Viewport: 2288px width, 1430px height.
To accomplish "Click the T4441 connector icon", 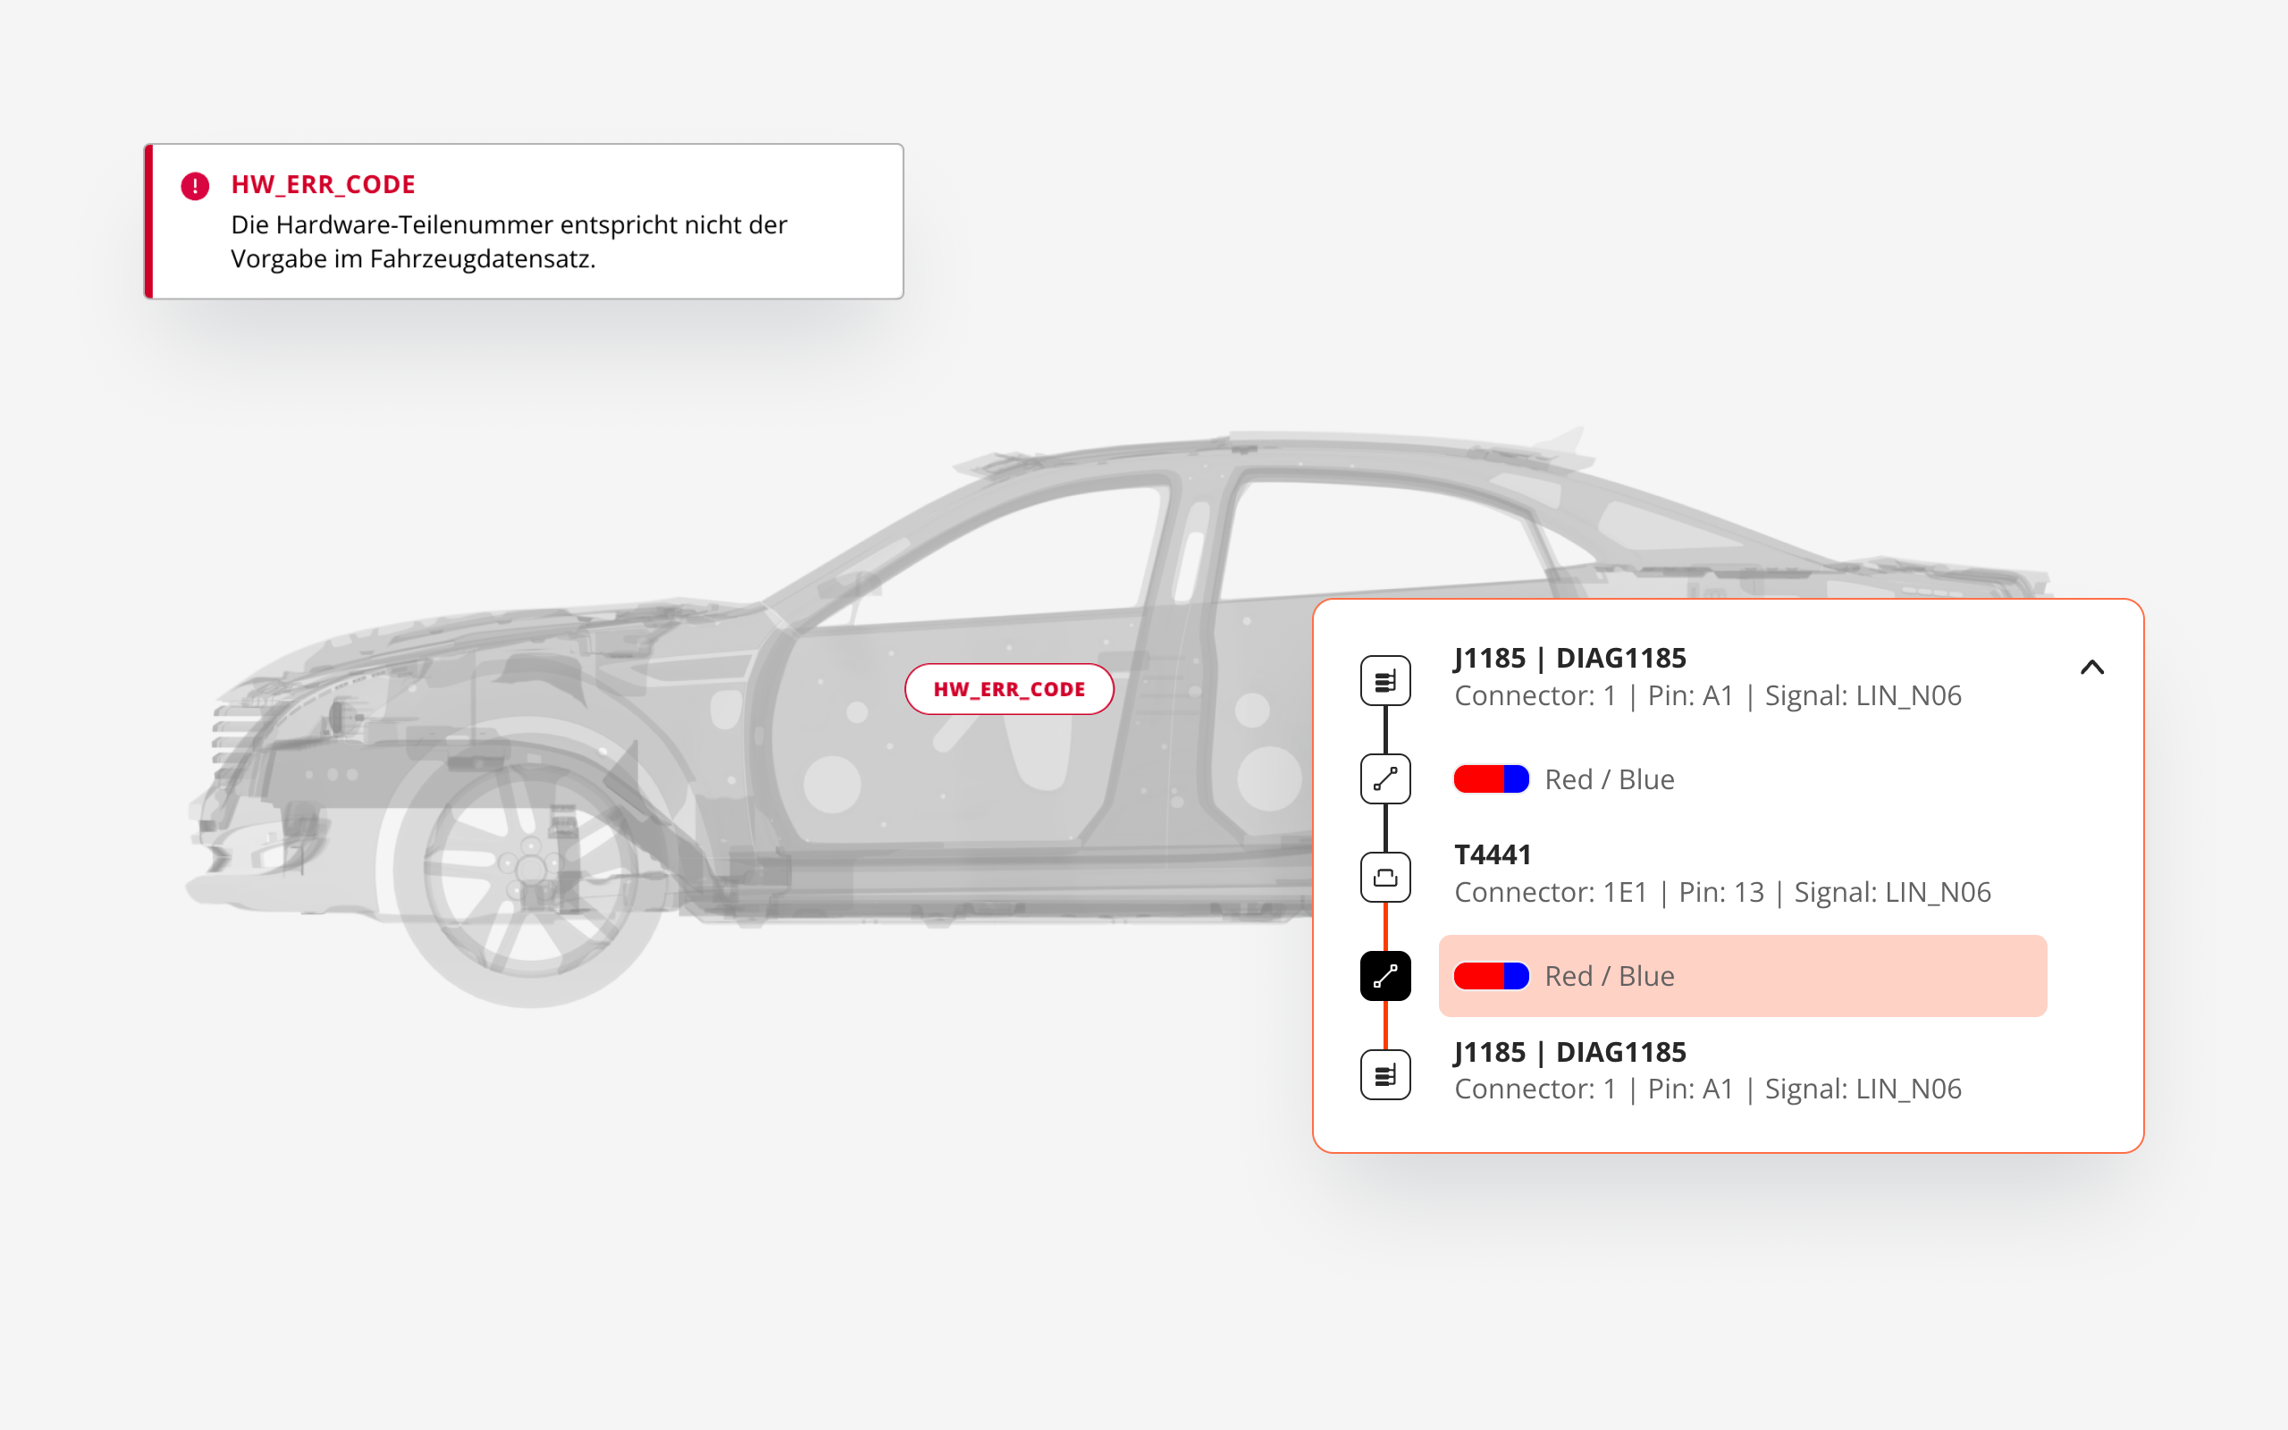I will pos(1385,877).
